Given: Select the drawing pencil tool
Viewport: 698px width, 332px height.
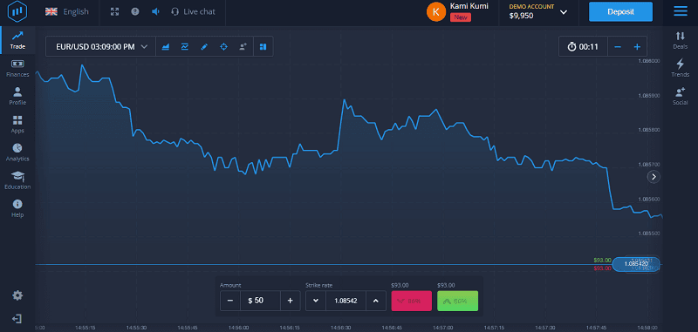Looking at the screenshot, I should click(204, 47).
